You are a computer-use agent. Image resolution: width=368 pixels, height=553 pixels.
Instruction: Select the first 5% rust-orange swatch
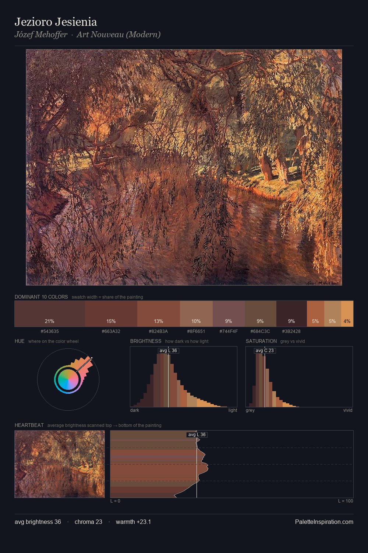coord(315,314)
